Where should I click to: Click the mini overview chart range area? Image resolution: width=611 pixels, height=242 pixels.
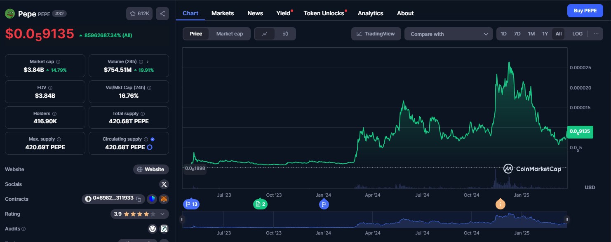375,219
